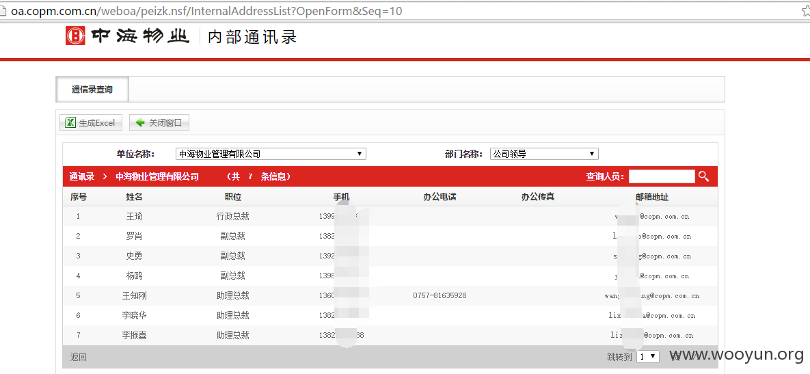Click row number 5 cell
Screen dimensions: 810x374
79,296
